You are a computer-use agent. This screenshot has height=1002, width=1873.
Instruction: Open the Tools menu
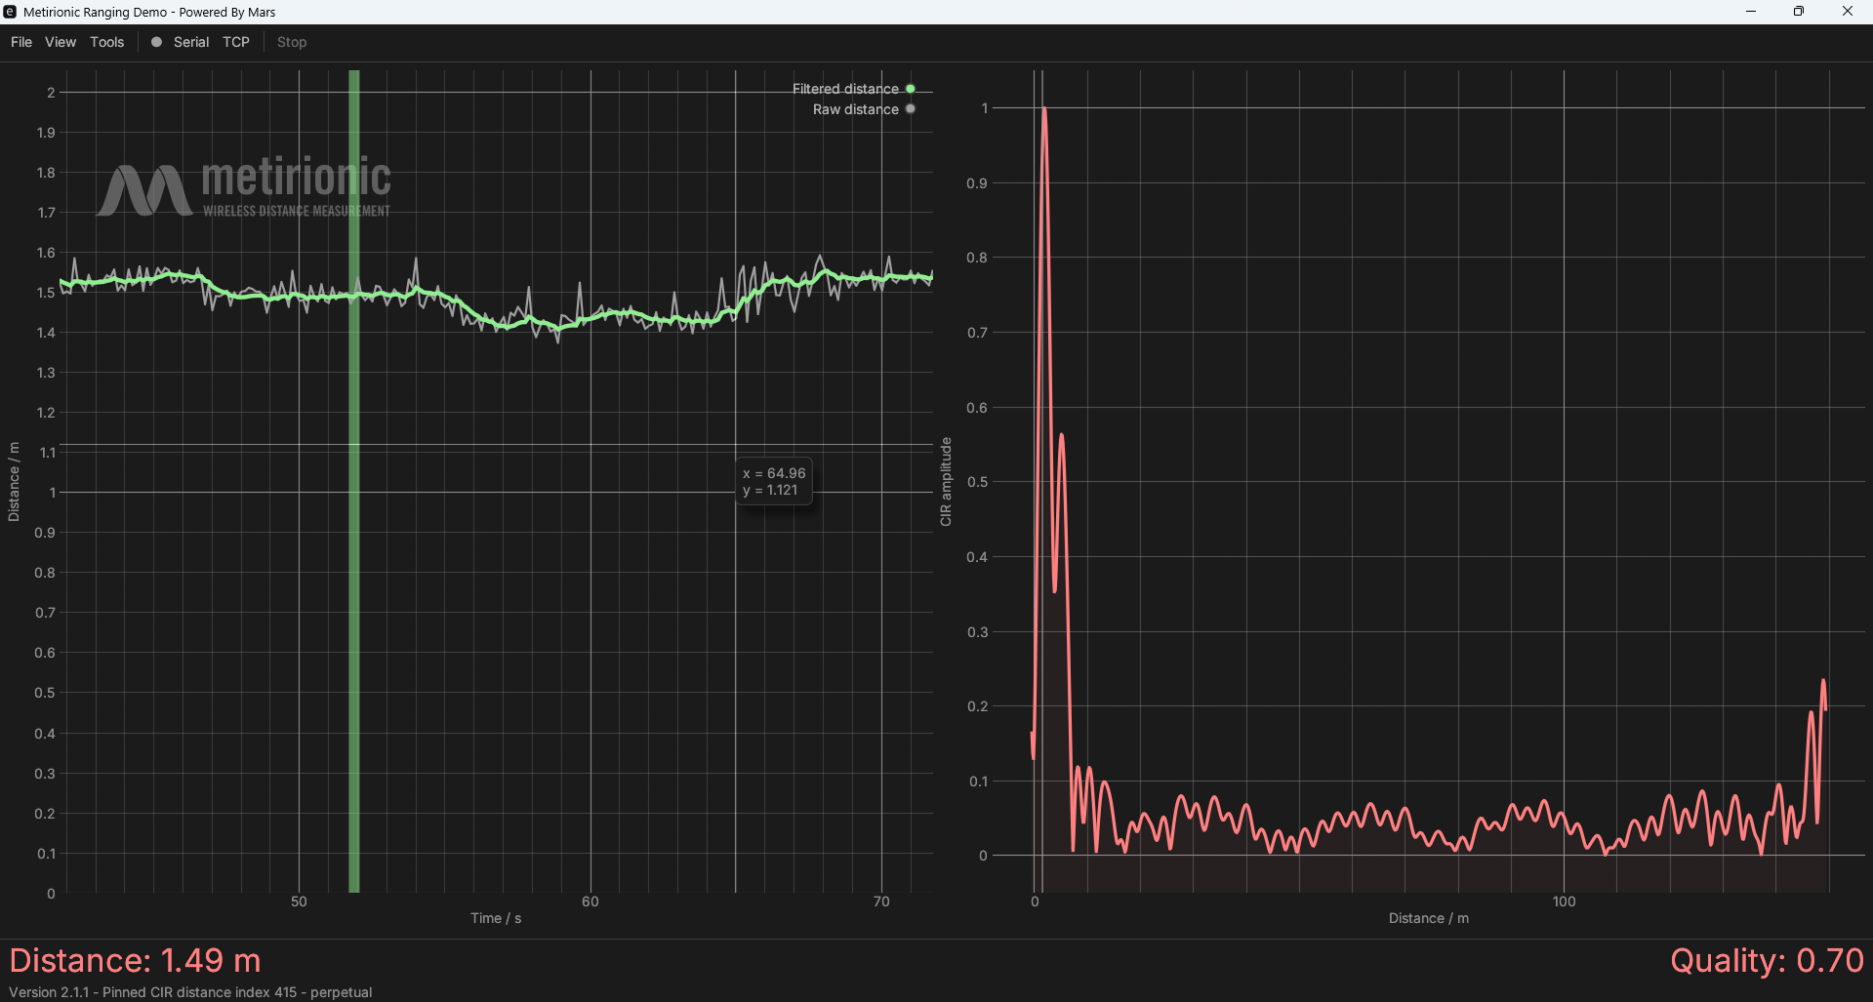tap(107, 42)
